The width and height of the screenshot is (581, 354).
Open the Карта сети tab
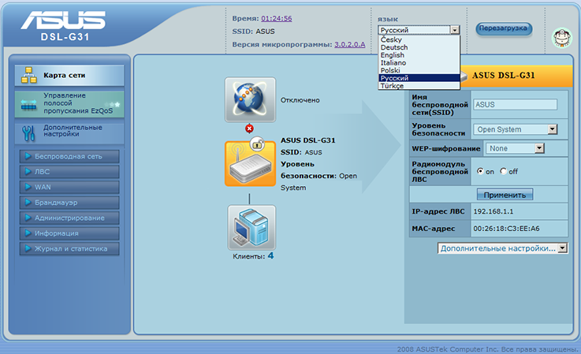[69, 75]
